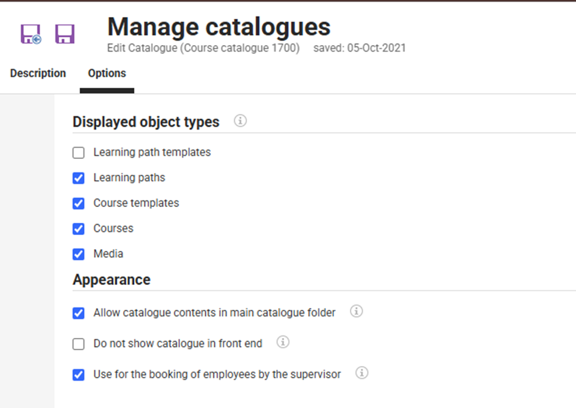The image size is (576, 408).
Task: Uncheck the Learning paths checkbox
Action: click(78, 178)
